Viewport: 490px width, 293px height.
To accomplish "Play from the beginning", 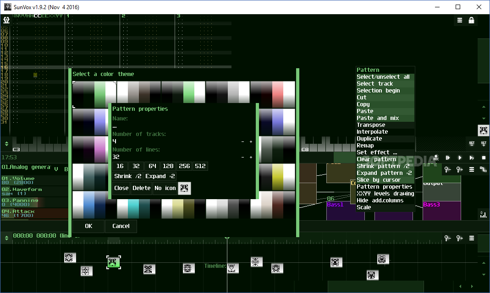I will [x=448, y=158].
